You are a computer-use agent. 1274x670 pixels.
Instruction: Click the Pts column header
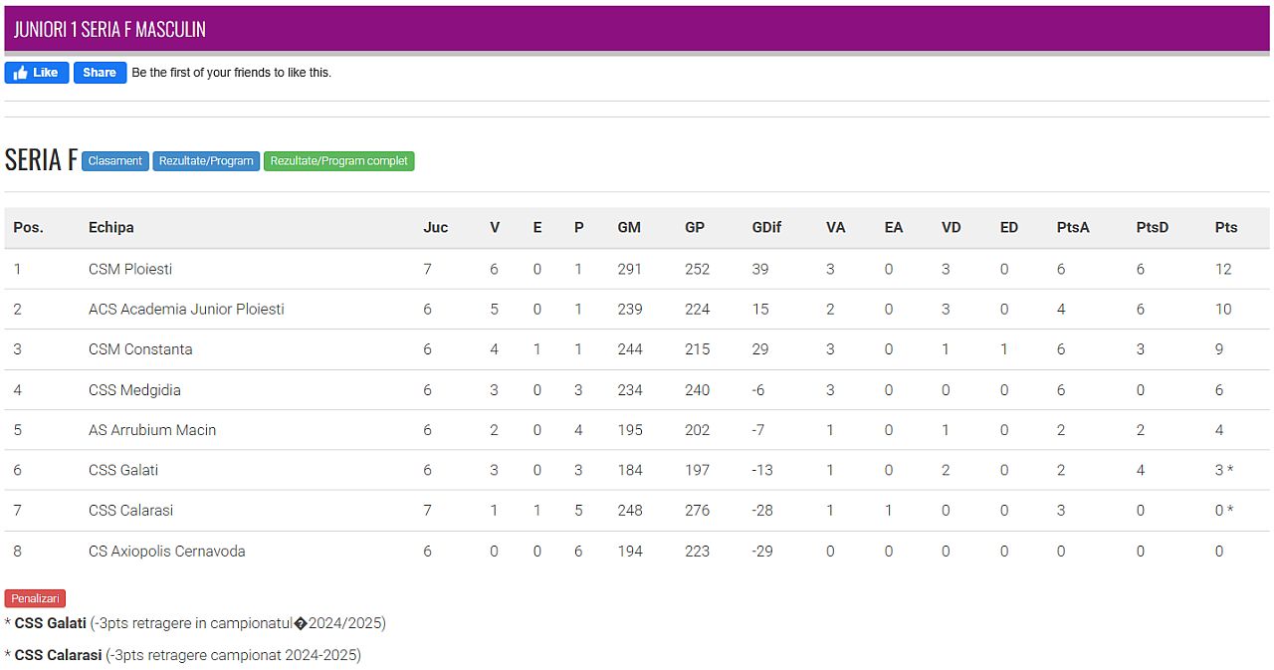click(1226, 227)
